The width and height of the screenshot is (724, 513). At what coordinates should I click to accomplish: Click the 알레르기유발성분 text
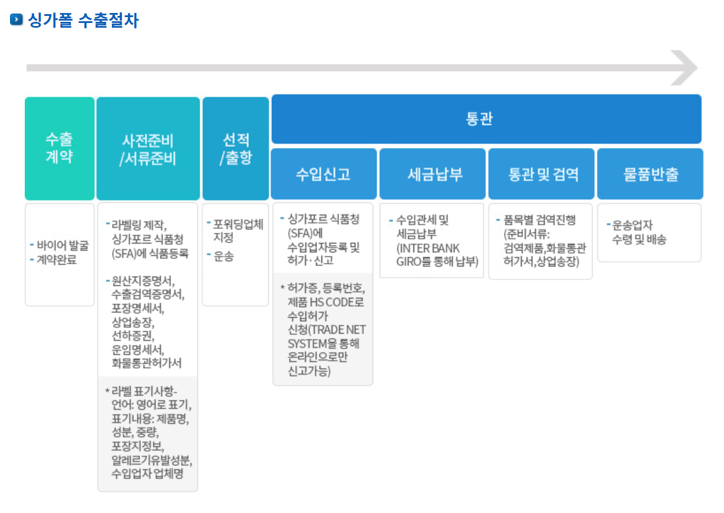tap(152, 461)
